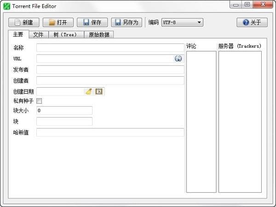Viewport: 276px width, 207px height.
Task: Switch to the 主要 tab
Action: click(x=18, y=34)
